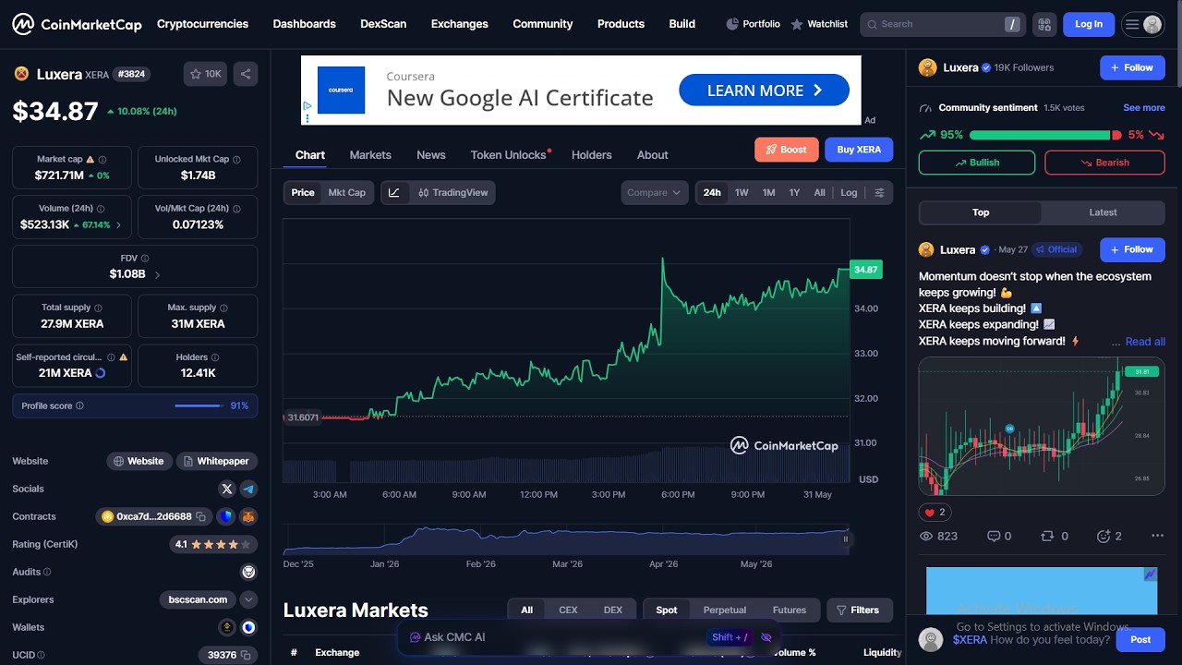Click the date range navigator mini chart
The image size is (1182, 665).
(566, 539)
